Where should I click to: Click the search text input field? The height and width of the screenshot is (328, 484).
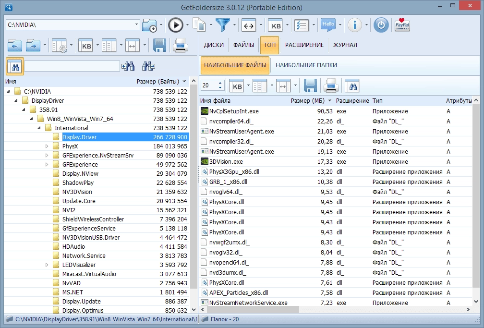pos(72,66)
